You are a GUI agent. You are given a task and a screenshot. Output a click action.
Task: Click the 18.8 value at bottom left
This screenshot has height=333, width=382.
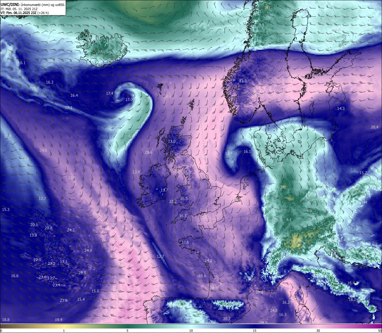coord(6,320)
